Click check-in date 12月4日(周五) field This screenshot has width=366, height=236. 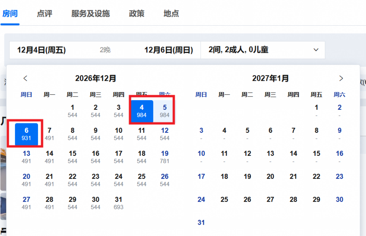pyautogui.click(x=41, y=50)
